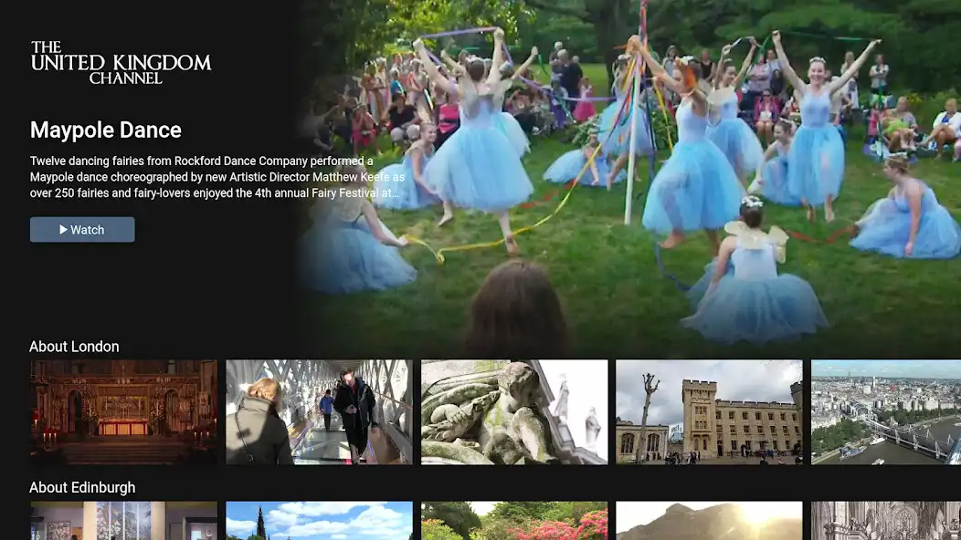Open the stone gargoyle statue thumbnail
961x540 pixels.
[x=513, y=411]
